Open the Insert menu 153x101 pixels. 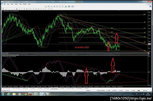click(x=12, y=4)
